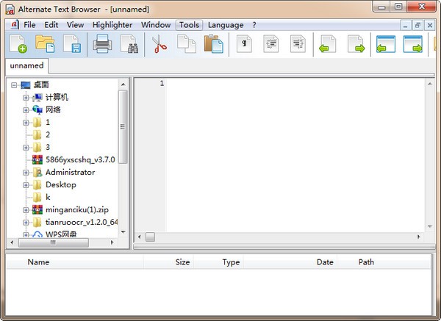Click the pilcrow show-characters icon
441x321 pixels.
click(243, 46)
